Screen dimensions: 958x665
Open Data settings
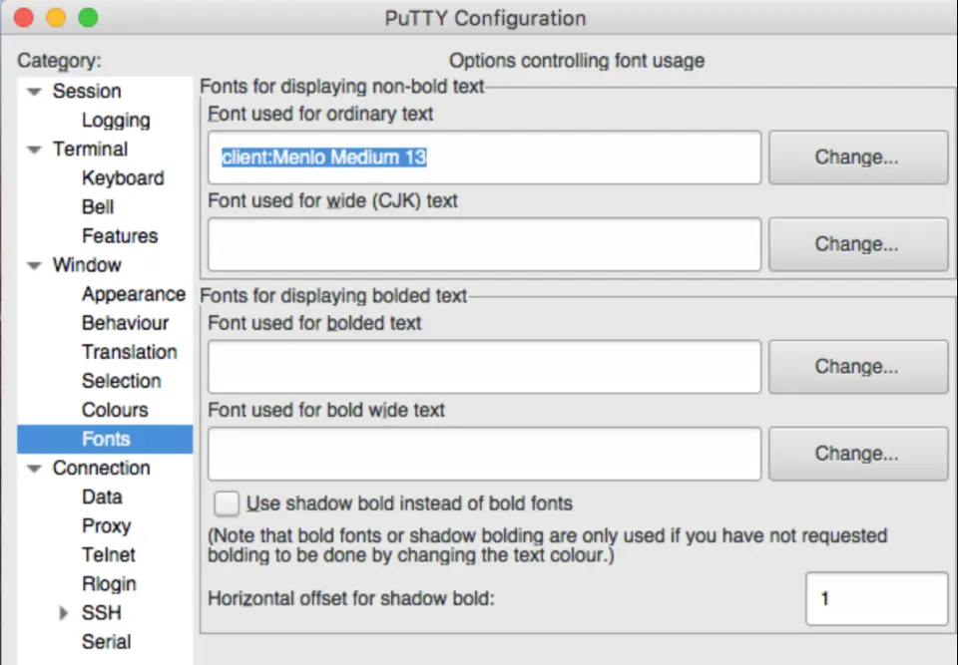coord(102,498)
